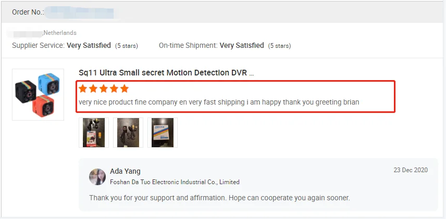Click the Order No. label
The height and width of the screenshot is (219, 446).
click(x=28, y=12)
